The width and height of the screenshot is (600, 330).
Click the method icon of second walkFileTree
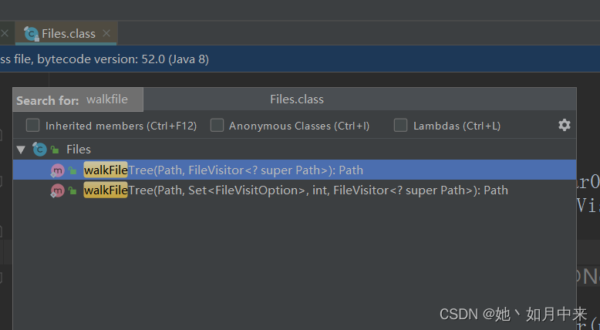coord(57,190)
